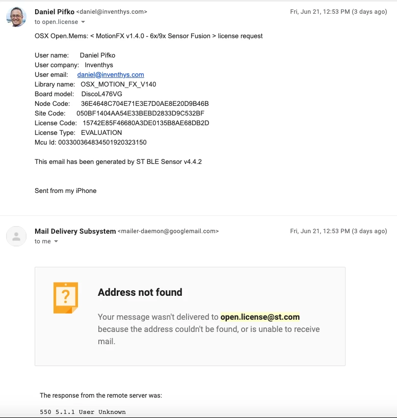Click sender name Mail Delivery Subsystem
The width and height of the screenshot is (397, 418).
[75, 231]
